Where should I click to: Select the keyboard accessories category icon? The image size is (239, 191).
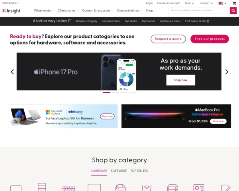(x=68, y=189)
